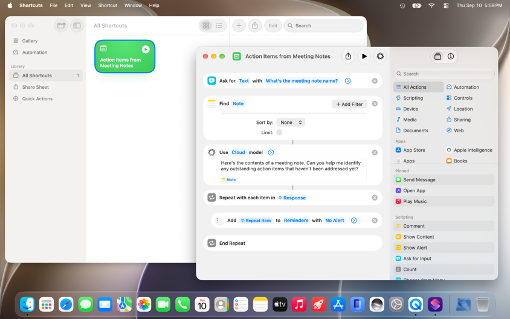Image resolution: width=510 pixels, height=319 pixels.
Task: Enable the Limit checkbox in Find Note
Action: [x=279, y=132]
